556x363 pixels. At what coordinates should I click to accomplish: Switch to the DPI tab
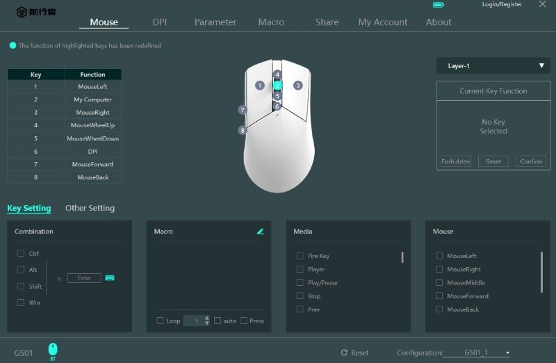(x=160, y=22)
